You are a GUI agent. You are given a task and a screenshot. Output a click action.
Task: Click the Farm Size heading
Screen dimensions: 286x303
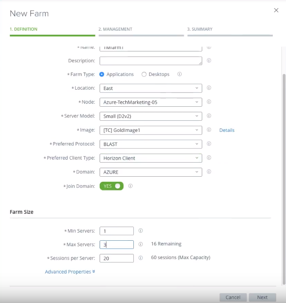pos(21,212)
